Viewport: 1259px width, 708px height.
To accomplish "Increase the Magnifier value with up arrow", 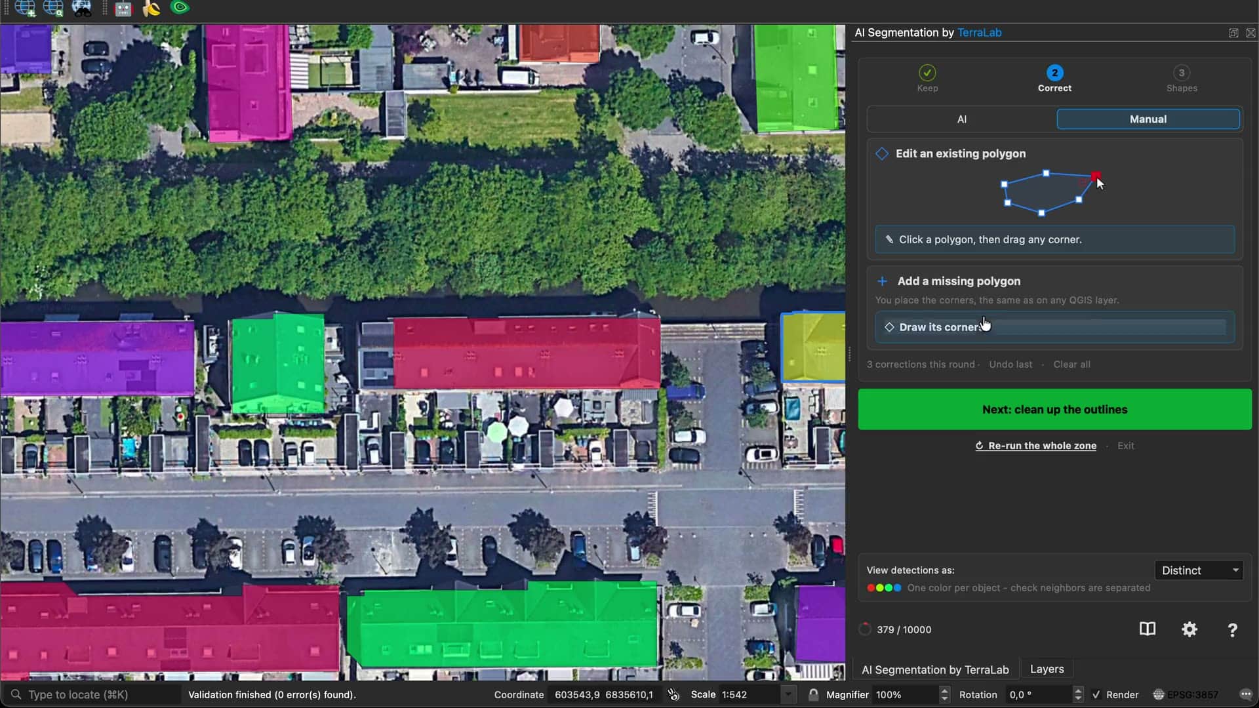I will [944, 690].
